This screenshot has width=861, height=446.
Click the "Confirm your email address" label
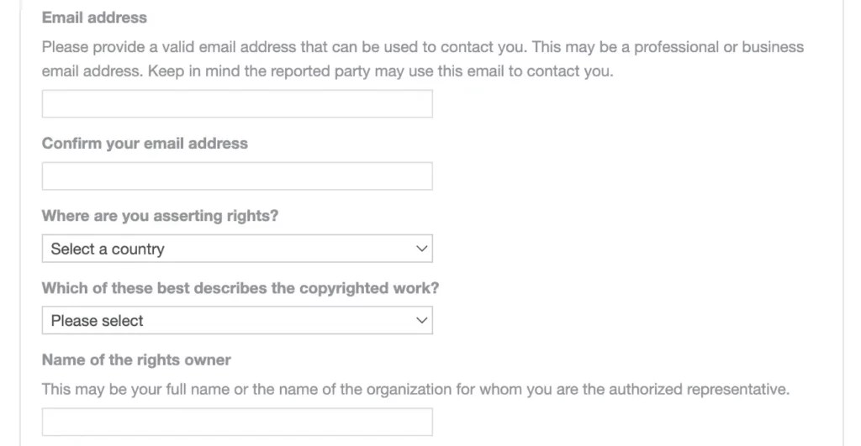coord(145,144)
